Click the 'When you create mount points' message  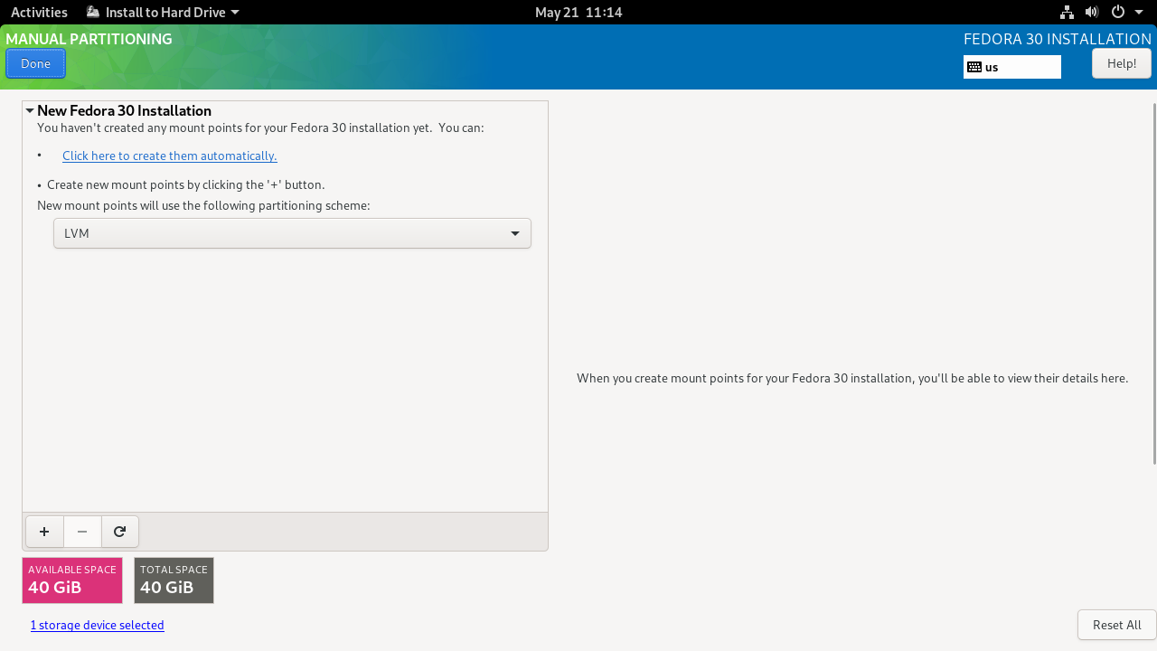(852, 378)
